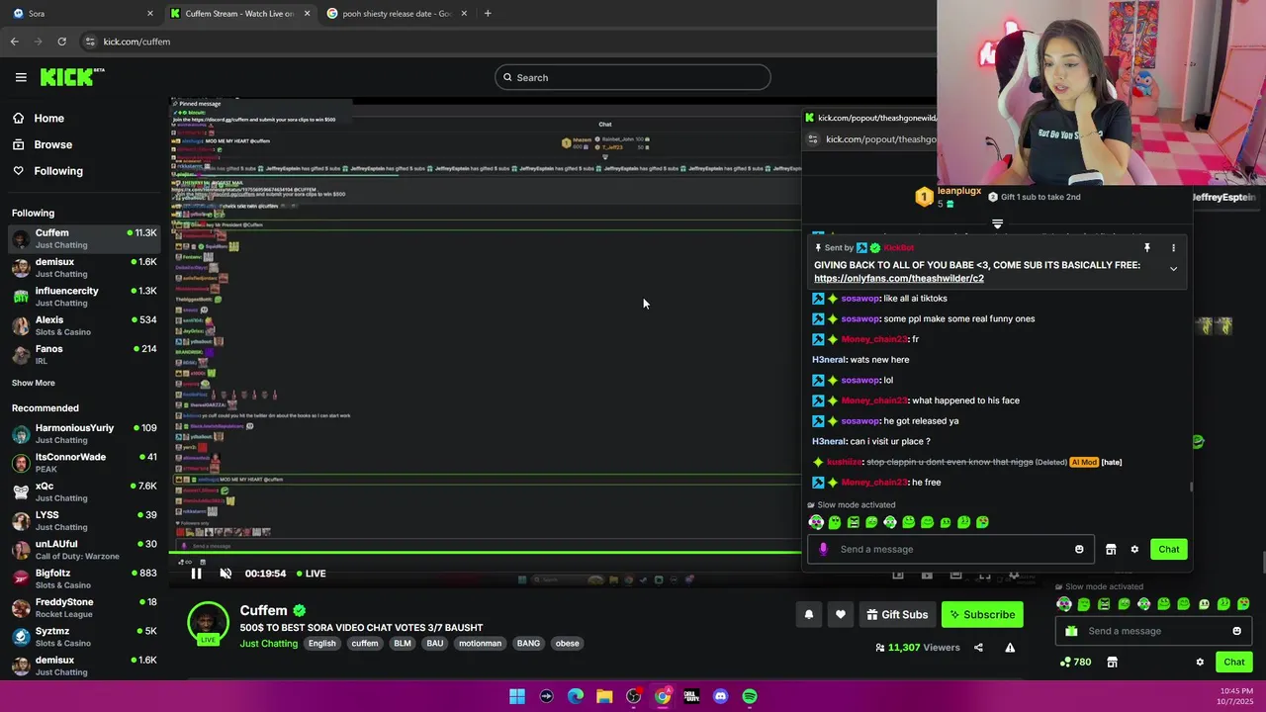This screenshot has width=1266, height=712.
Task: Collapse the gift leaderboard arrow
Action: (x=997, y=224)
